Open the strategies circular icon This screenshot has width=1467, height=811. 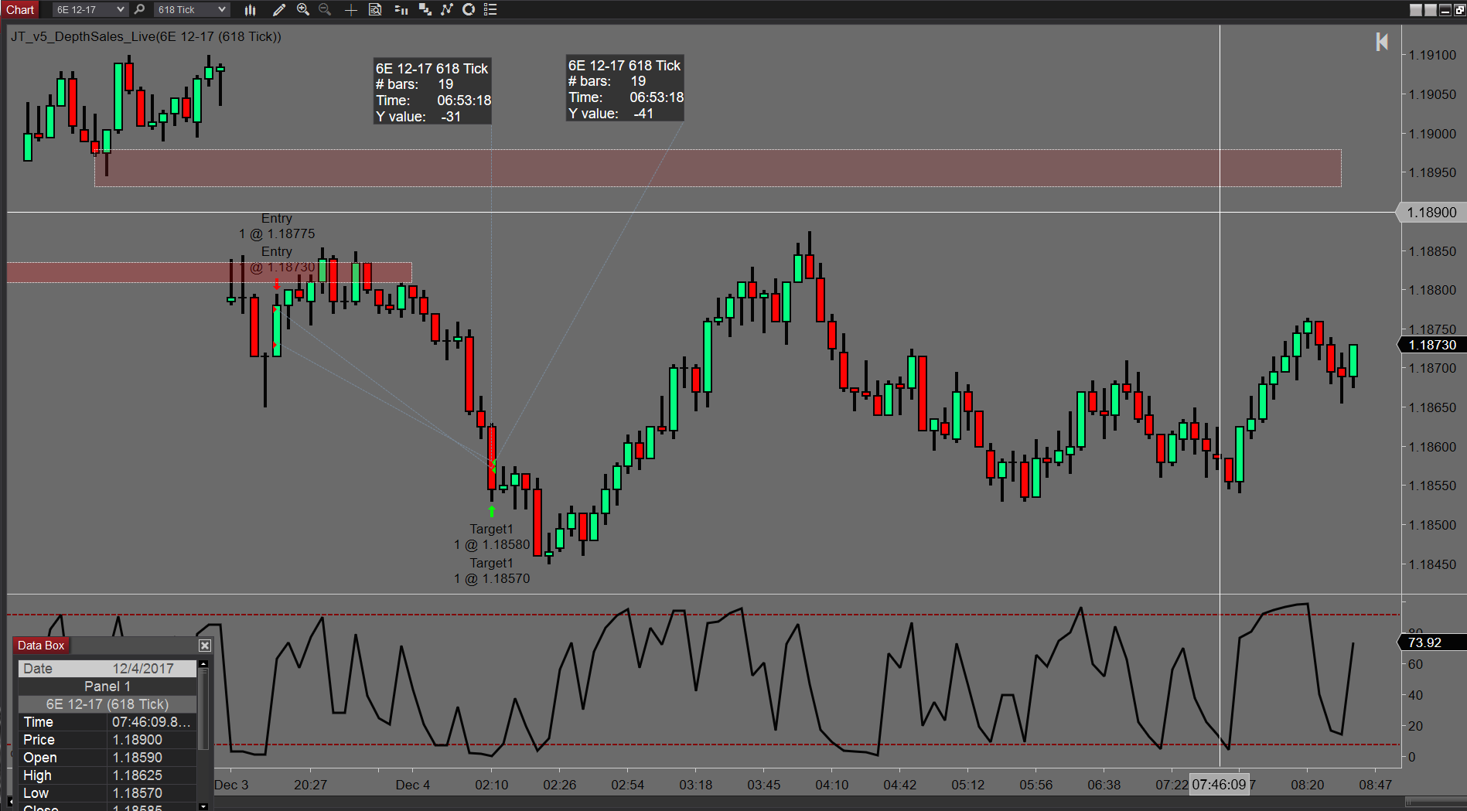[x=469, y=9]
